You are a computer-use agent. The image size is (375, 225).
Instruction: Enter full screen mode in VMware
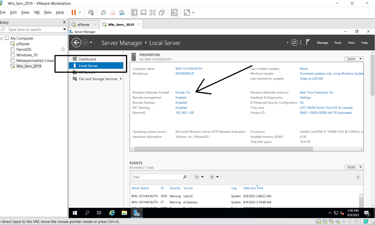pyautogui.click(x=152, y=12)
